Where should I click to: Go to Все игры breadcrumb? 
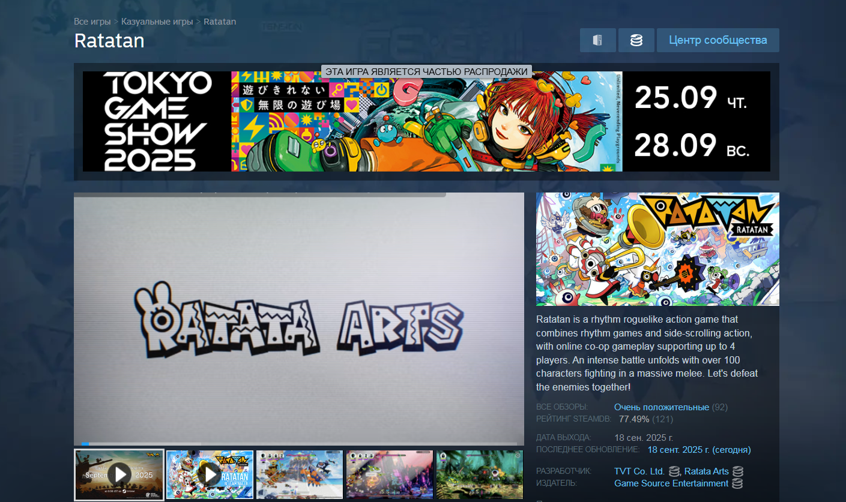[x=92, y=22]
